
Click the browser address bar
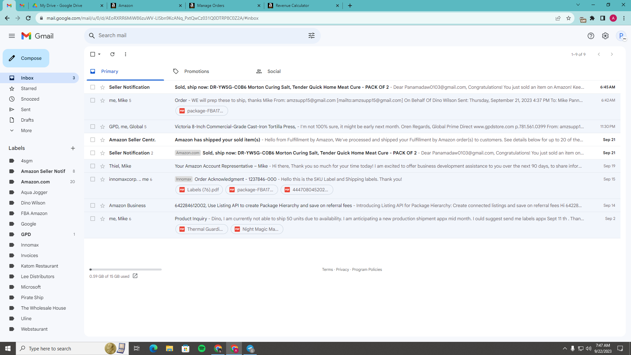click(296, 18)
